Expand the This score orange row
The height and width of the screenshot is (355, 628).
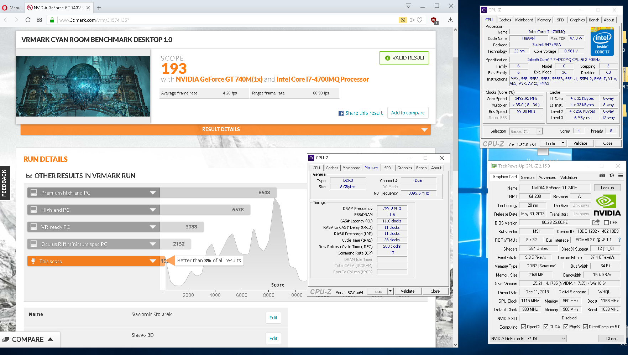[93, 261]
